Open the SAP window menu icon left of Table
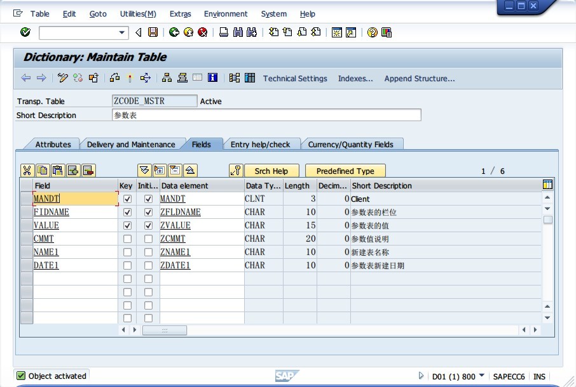This screenshot has width=576, height=387. [x=18, y=13]
